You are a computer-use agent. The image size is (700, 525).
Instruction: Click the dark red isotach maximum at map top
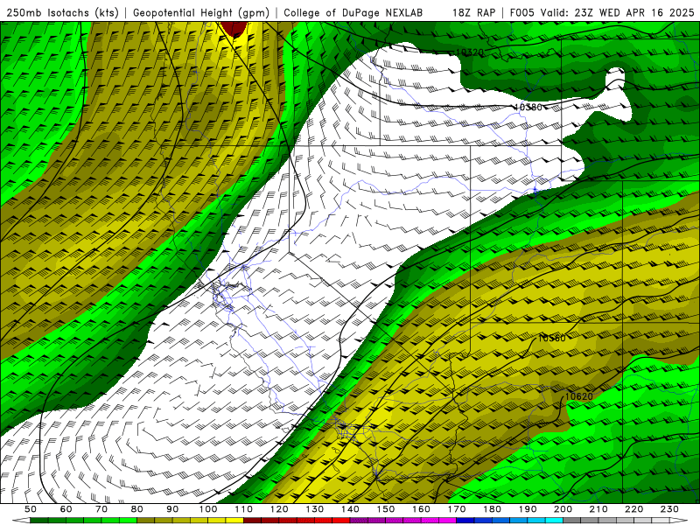[x=234, y=28]
